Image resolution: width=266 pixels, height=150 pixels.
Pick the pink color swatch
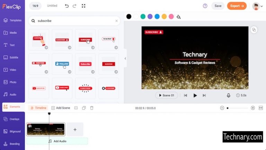[171, 17]
